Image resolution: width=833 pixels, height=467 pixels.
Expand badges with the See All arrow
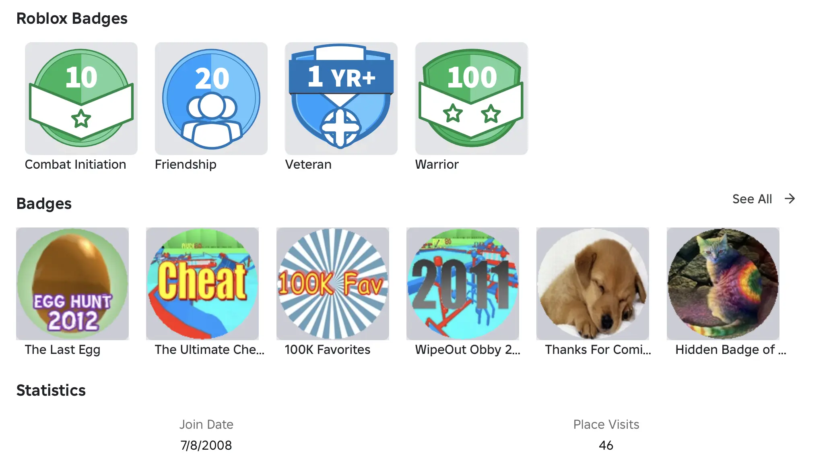click(790, 198)
